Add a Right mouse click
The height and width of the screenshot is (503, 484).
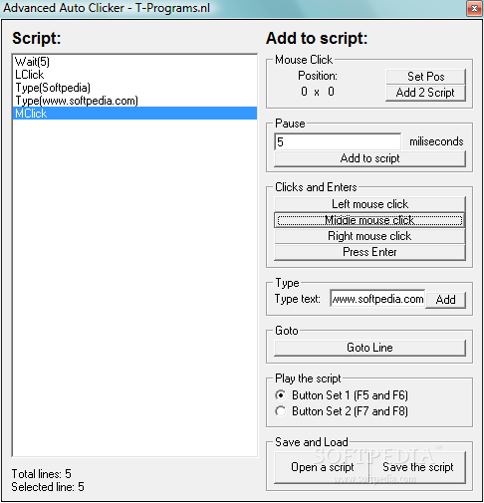click(369, 236)
